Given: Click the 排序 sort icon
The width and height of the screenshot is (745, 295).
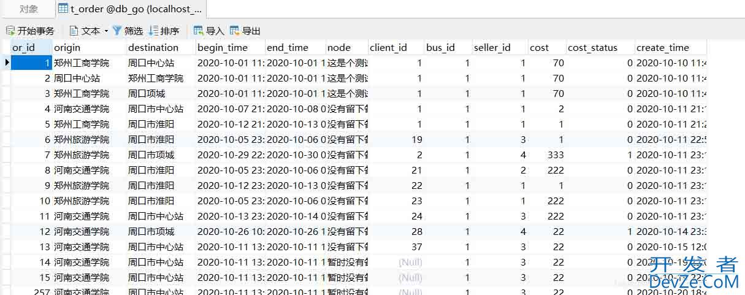Looking at the screenshot, I should coord(154,31).
